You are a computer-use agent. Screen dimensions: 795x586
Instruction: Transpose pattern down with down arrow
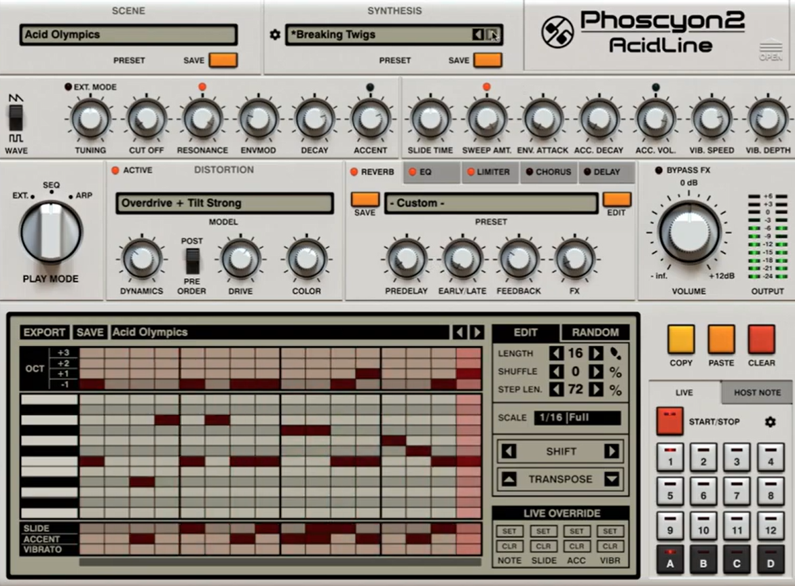click(x=612, y=479)
